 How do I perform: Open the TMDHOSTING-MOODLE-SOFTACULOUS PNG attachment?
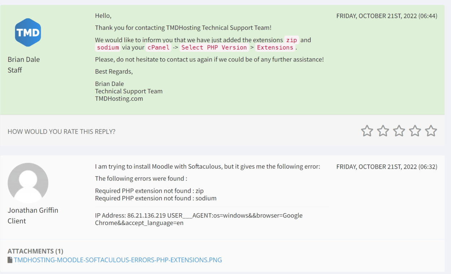tap(118, 260)
